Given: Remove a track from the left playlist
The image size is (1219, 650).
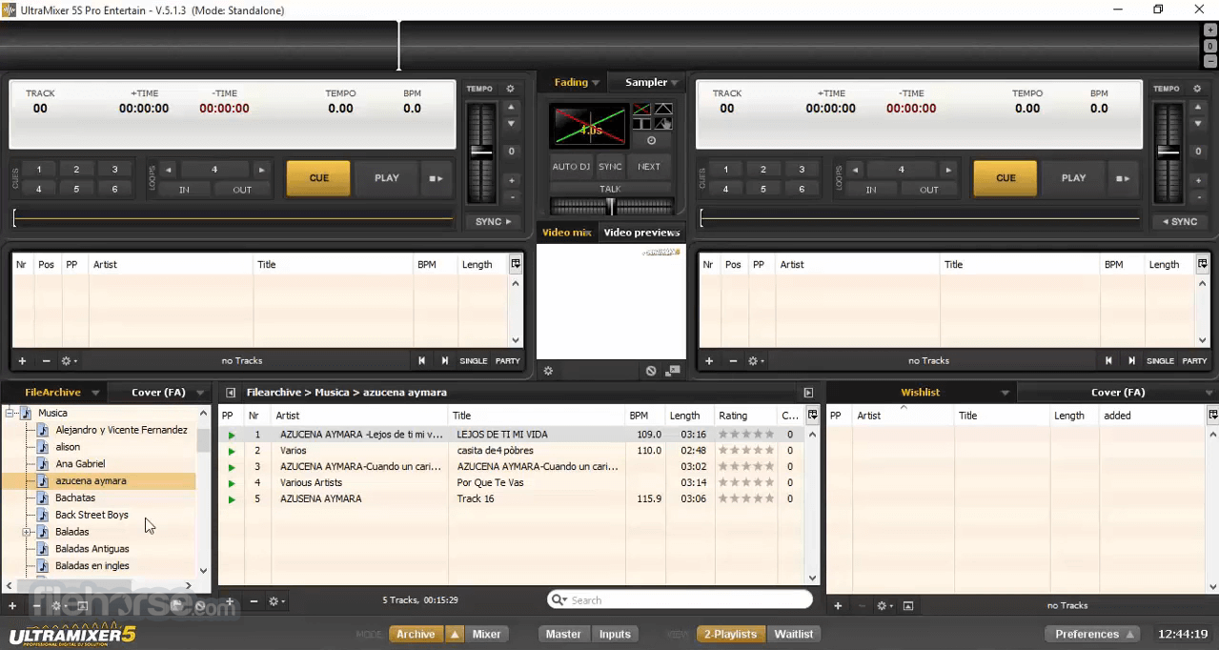Looking at the screenshot, I should click(45, 361).
